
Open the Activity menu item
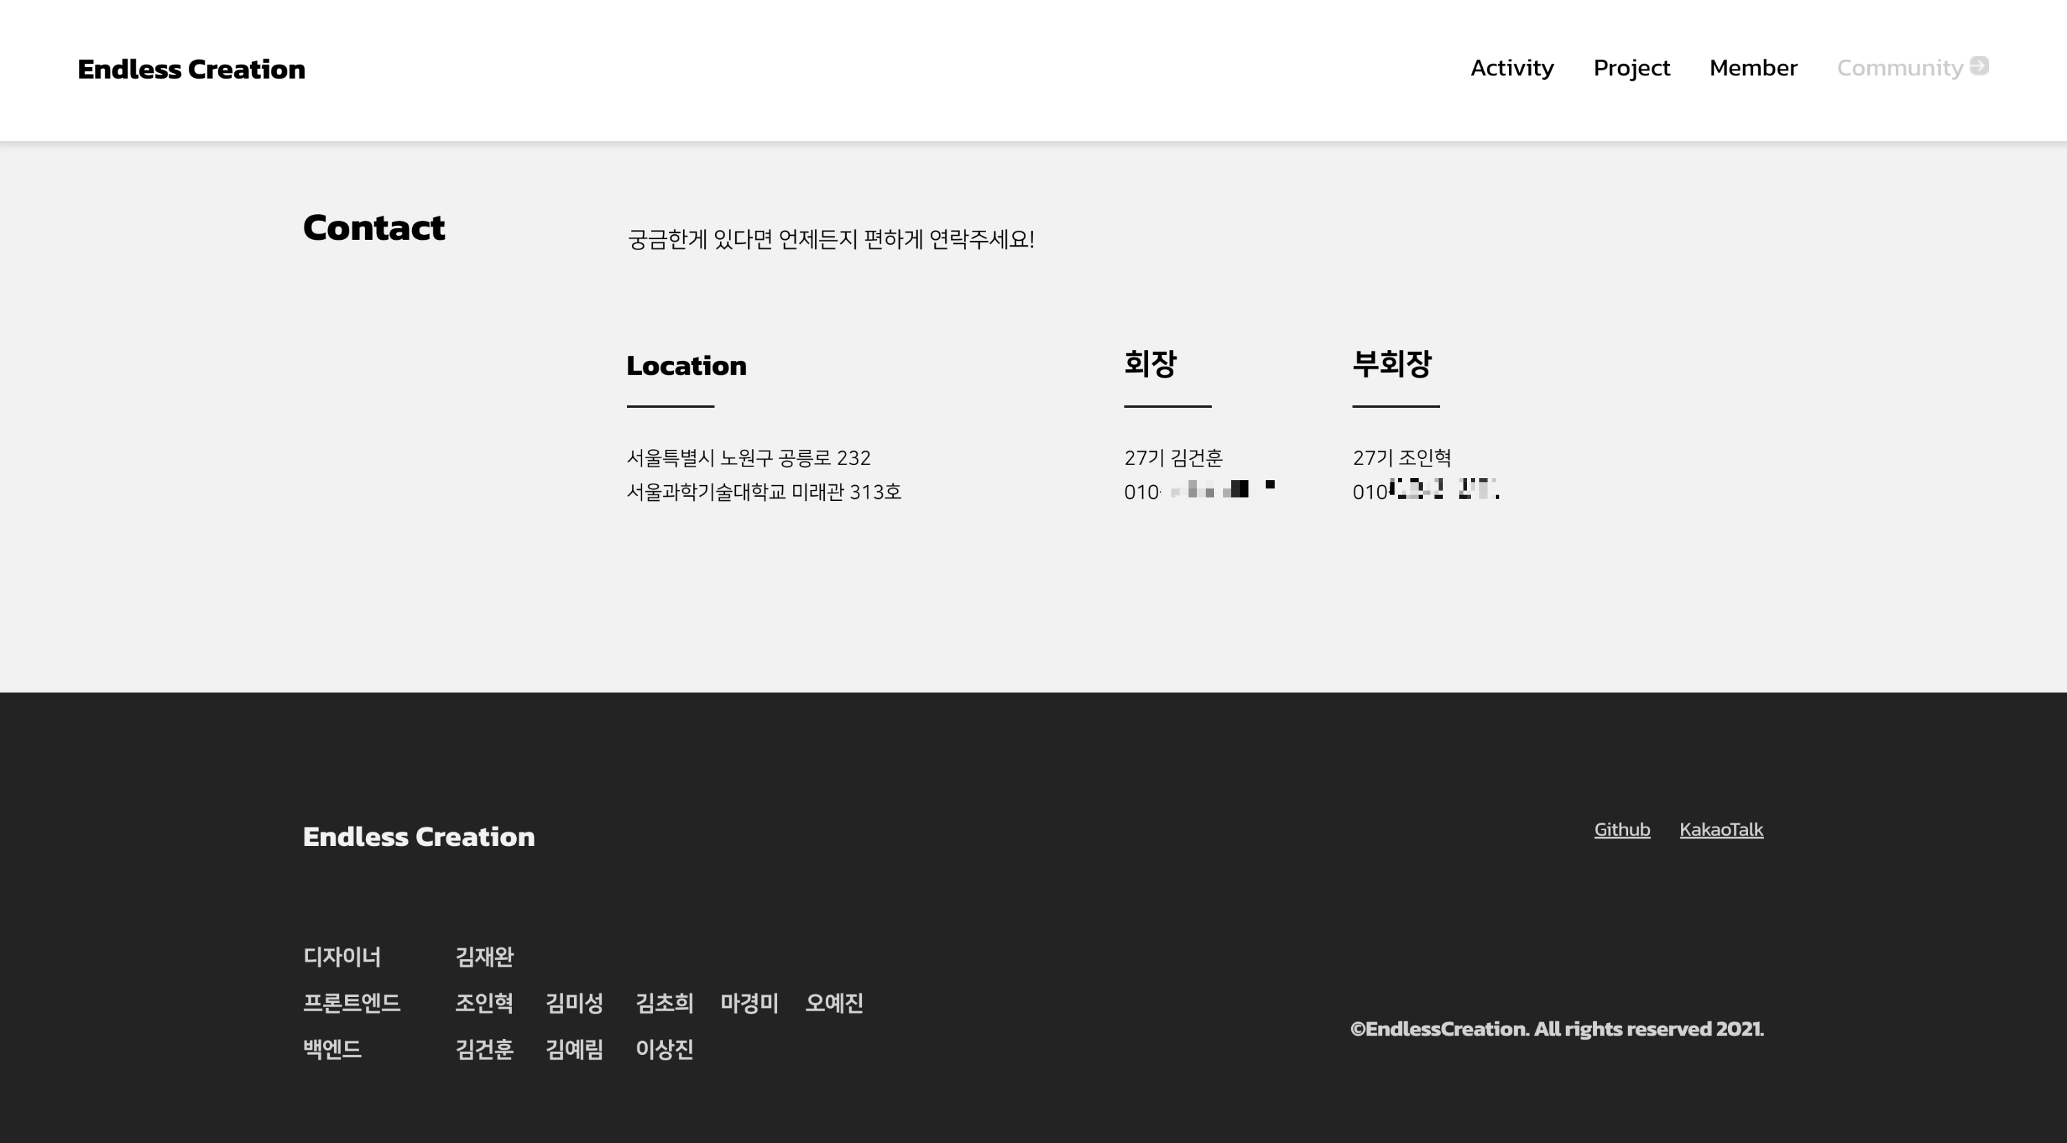click(x=1512, y=68)
